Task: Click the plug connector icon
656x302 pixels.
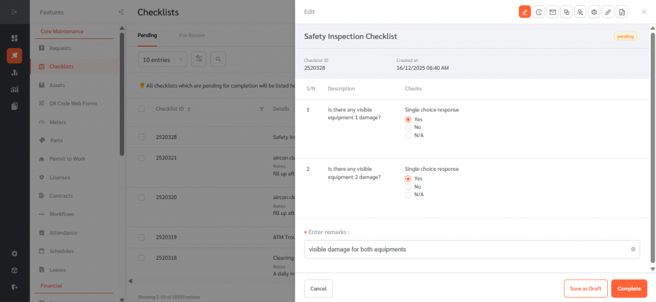Action: [x=608, y=12]
